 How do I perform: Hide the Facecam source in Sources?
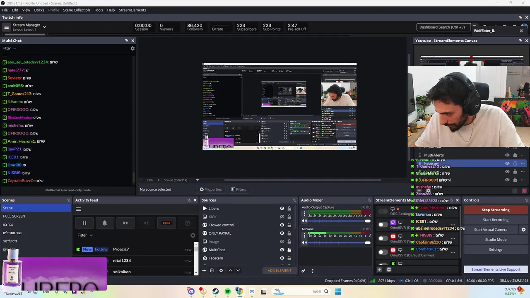click(282, 258)
